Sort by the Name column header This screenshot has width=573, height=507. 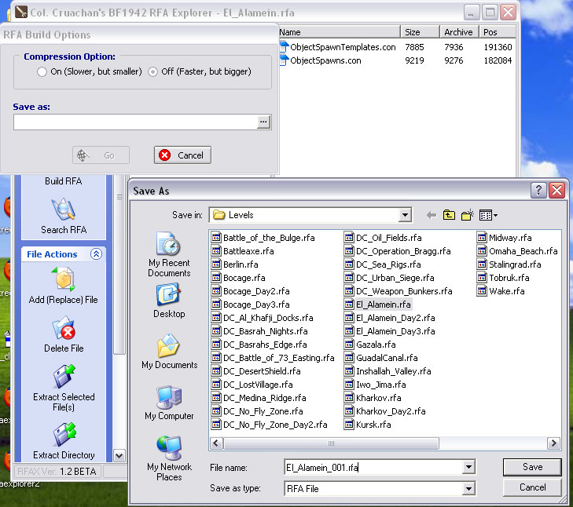339,32
